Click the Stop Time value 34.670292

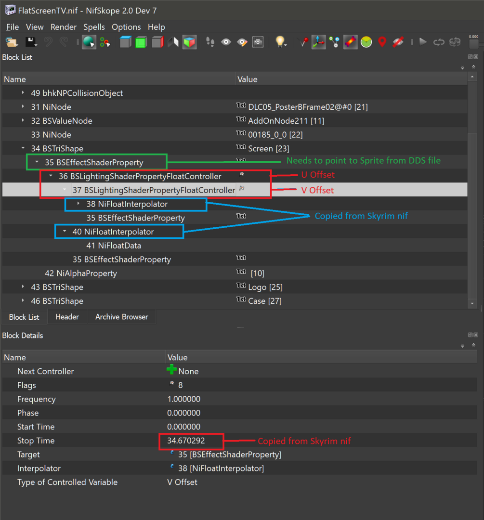coord(186,441)
